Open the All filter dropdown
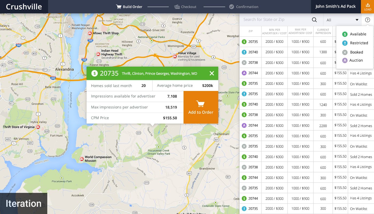The image size is (374, 214). point(342,20)
